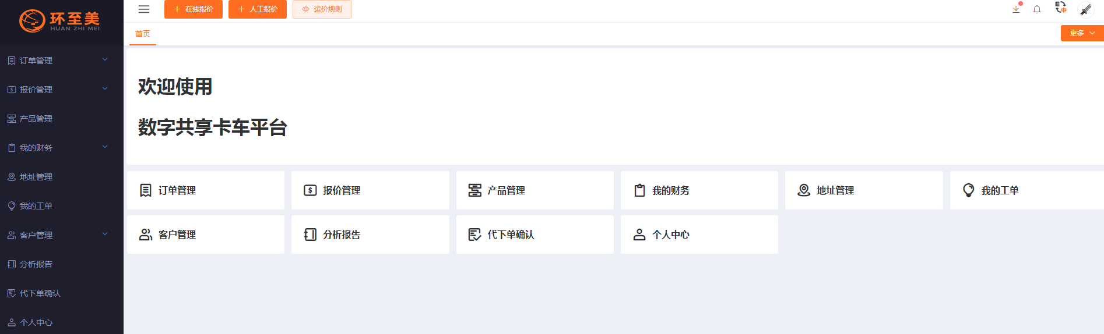Expand 客户管理 sidebar submenu
Viewport: 1104px width, 334px height.
[58, 235]
